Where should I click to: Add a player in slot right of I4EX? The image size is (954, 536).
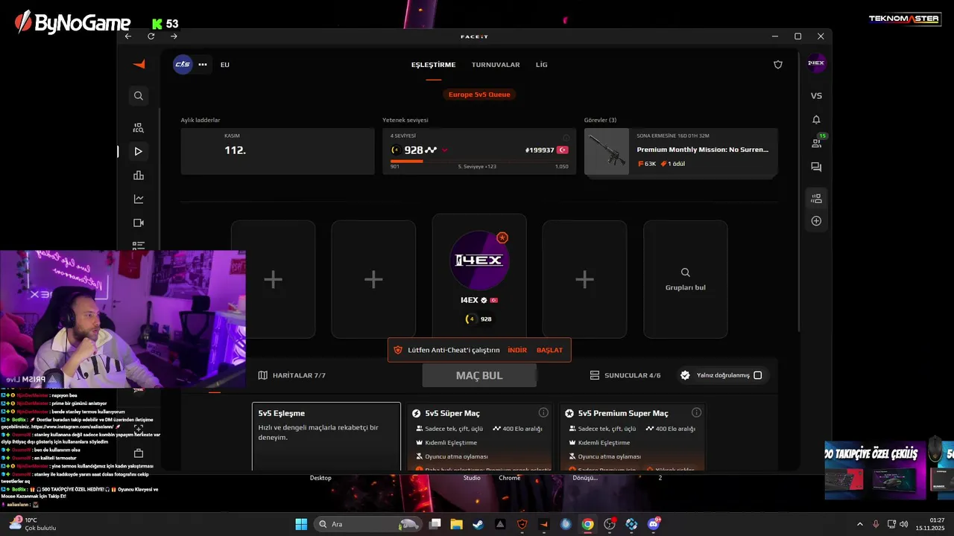click(584, 279)
